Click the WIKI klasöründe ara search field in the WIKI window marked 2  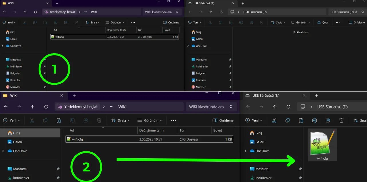pyautogui.click(x=211, y=107)
